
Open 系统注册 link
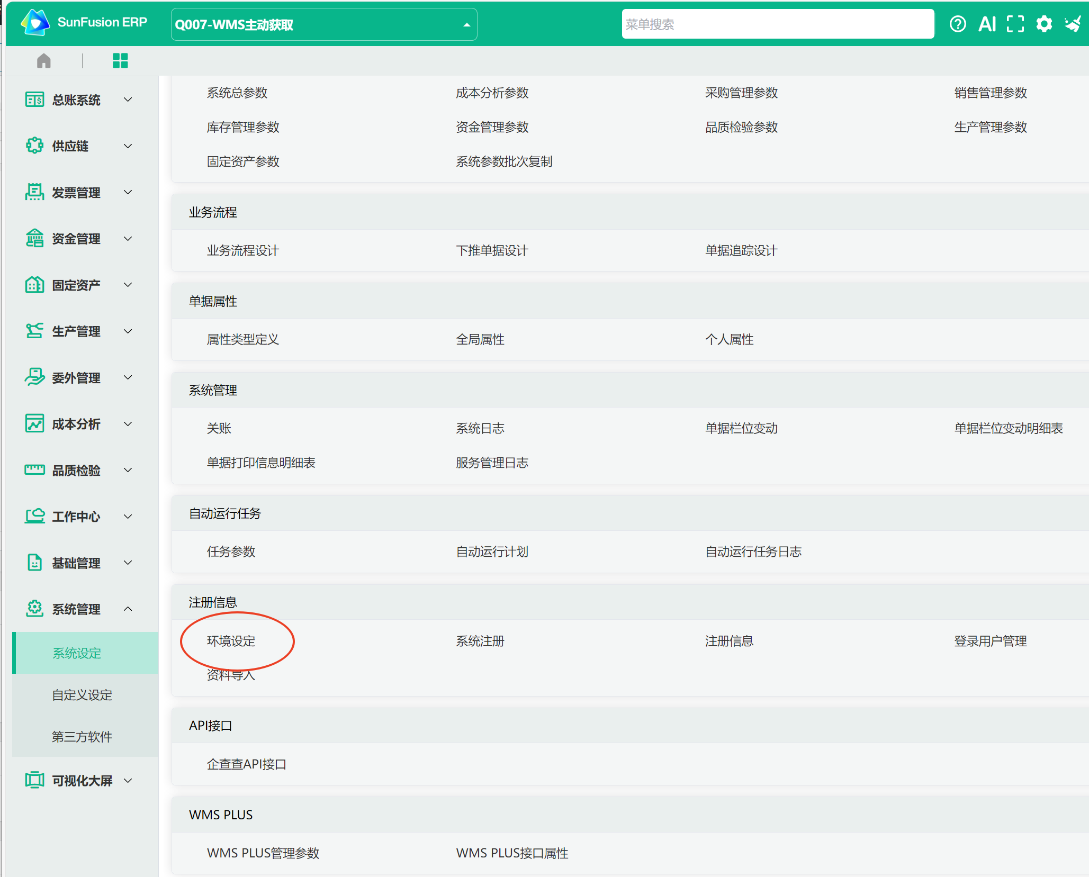[x=480, y=641]
